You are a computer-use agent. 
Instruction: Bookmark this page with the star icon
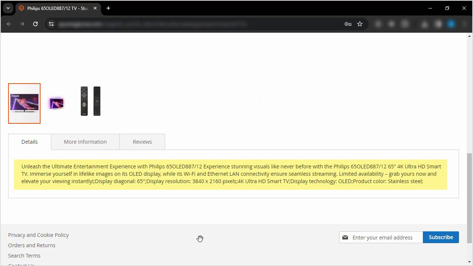pos(360,24)
